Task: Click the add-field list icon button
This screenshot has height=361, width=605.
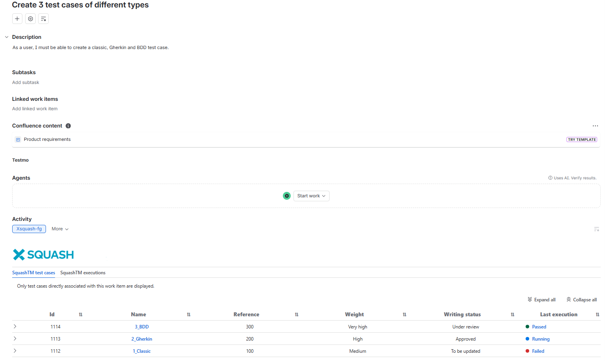Action: [x=43, y=19]
